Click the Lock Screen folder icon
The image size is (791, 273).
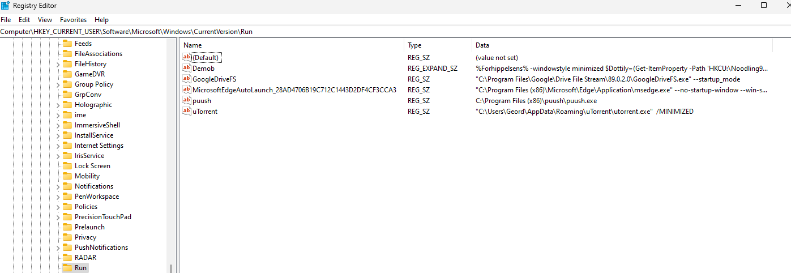[67, 166]
